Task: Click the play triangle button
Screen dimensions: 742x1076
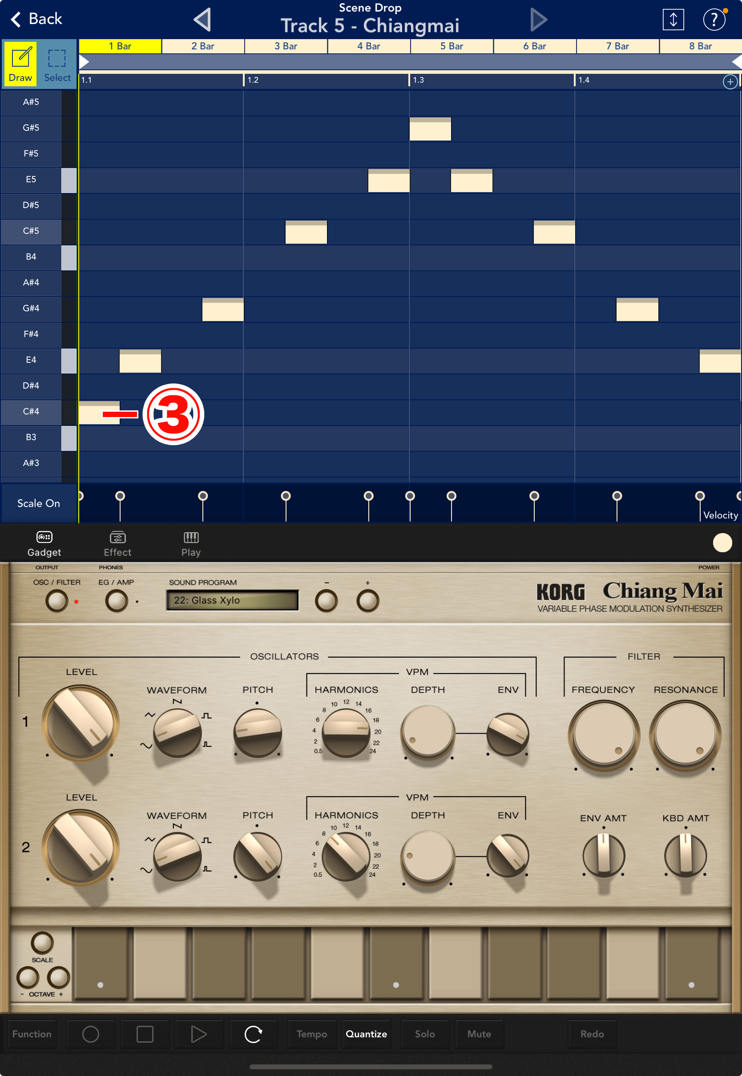Action: click(x=198, y=1034)
